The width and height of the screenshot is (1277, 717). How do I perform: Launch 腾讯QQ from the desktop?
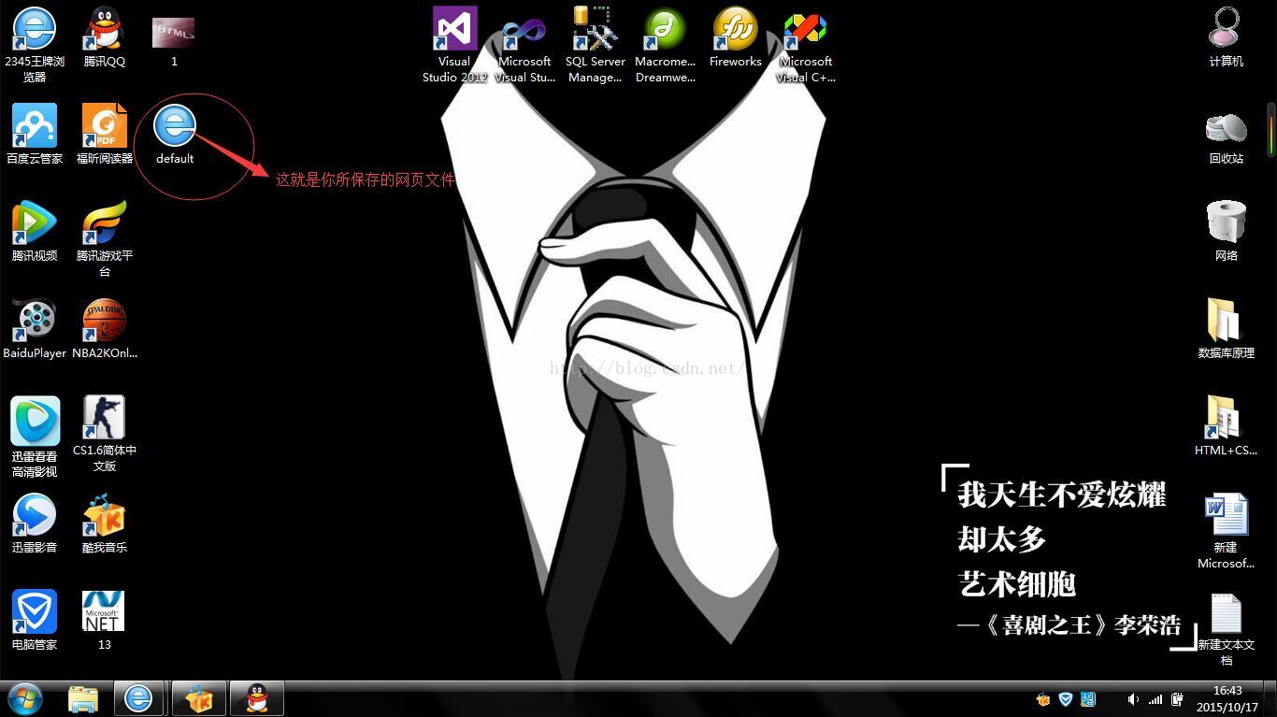[105, 37]
